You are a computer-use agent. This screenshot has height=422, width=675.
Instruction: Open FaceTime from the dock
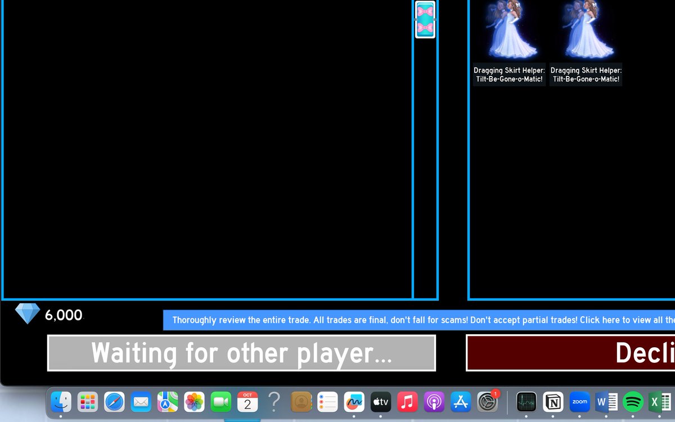221,402
